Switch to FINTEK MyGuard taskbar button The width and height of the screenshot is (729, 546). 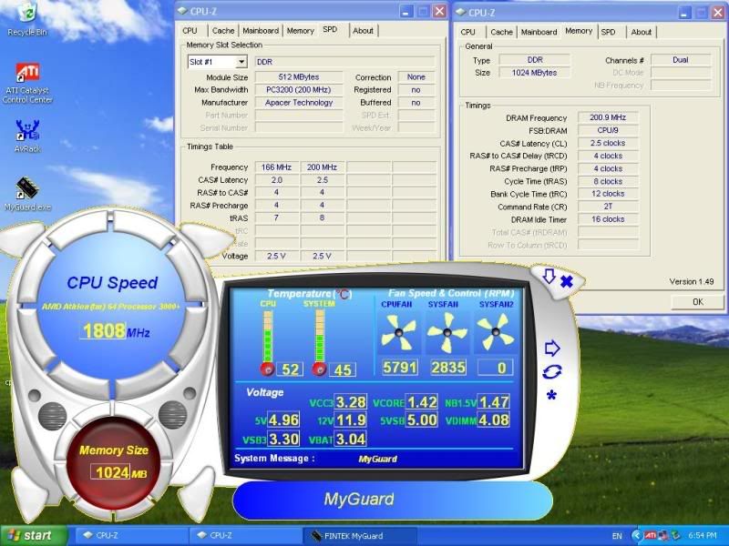tap(358, 535)
